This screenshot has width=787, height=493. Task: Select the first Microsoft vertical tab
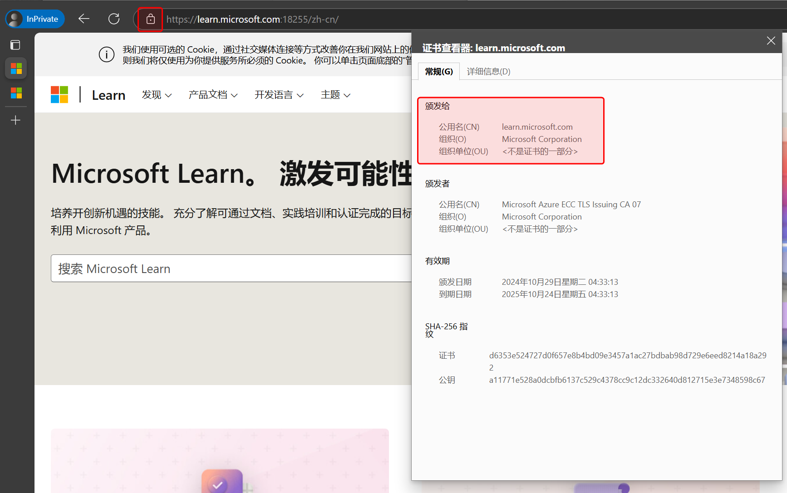point(16,68)
